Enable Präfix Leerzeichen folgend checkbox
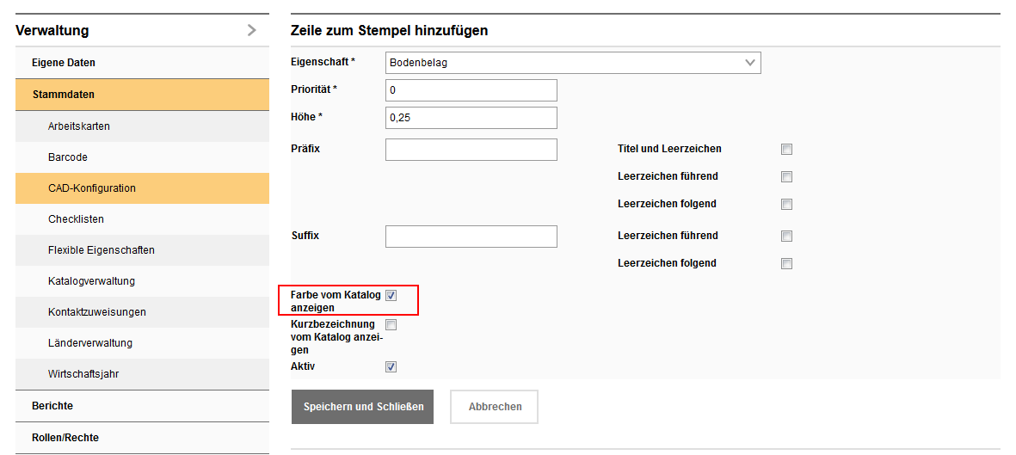This screenshot has height=455, width=1016. pyautogui.click(x=786, y=205)
